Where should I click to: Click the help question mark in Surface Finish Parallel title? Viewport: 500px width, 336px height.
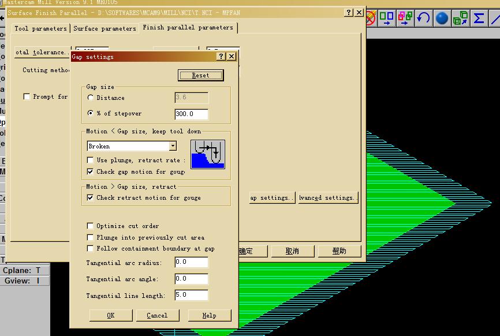tap(349, 13)
